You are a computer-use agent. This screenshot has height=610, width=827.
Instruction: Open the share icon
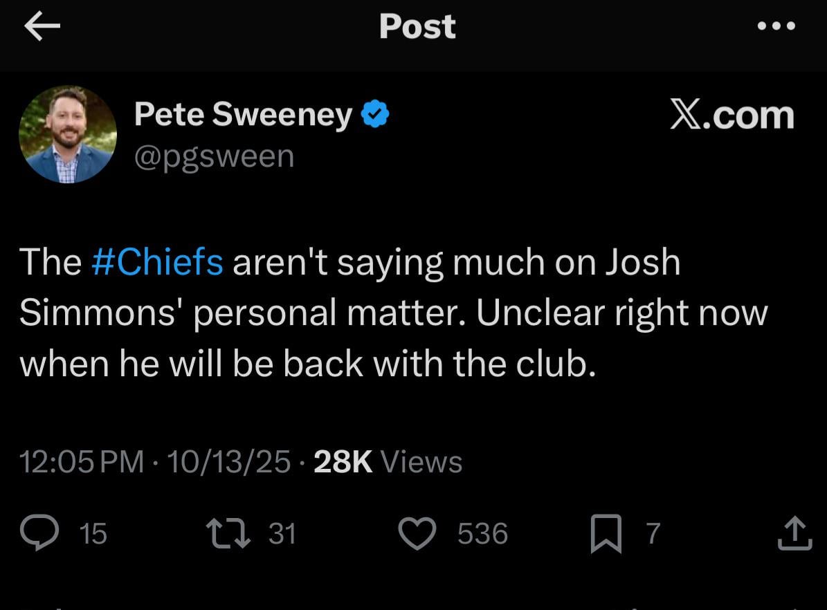tap(793, 533)
